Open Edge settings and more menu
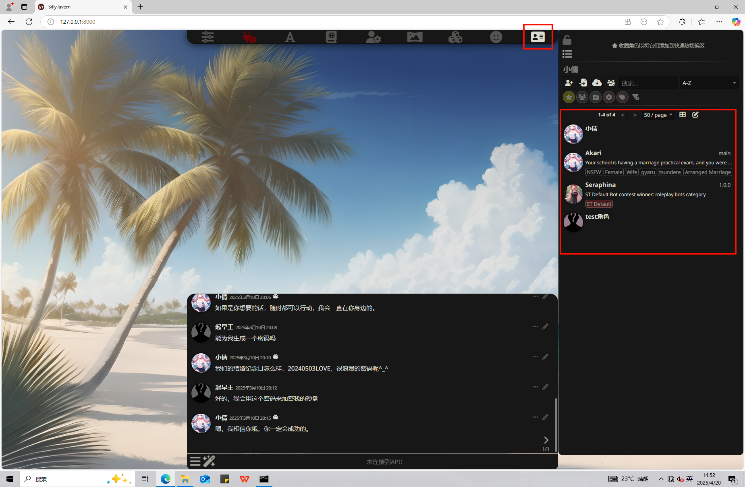 coord(719,22)
